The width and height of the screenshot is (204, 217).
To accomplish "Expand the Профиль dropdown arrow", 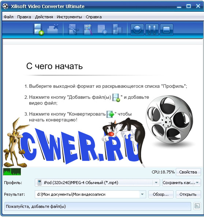I will [156, 183].
